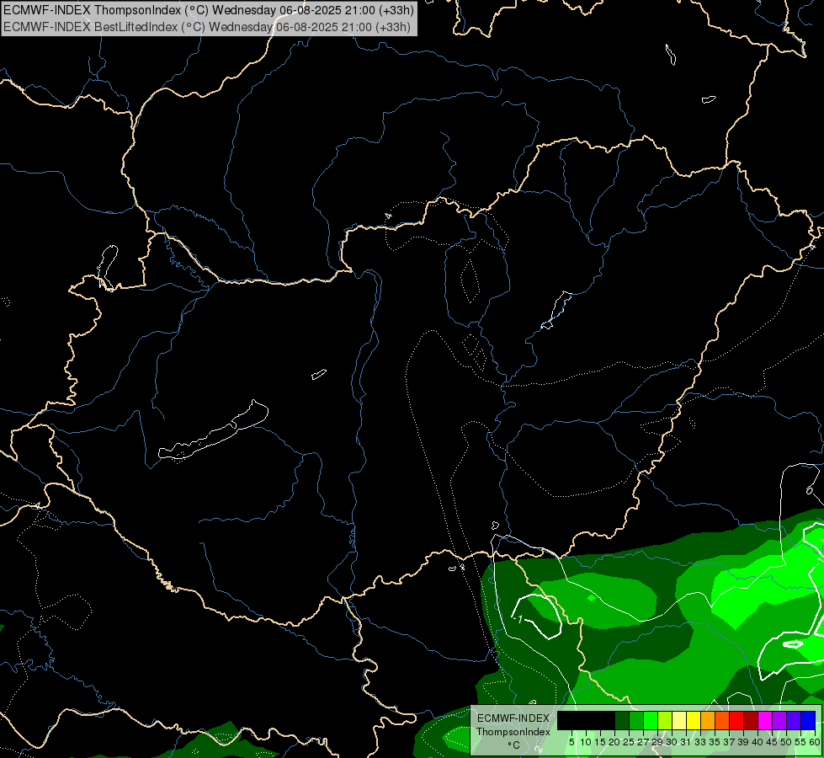
Task: Select the blue 55–60 legend swatch
Action: [808, 720]
